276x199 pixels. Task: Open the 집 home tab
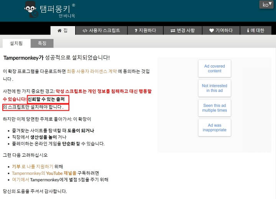pyautogui.click(x=63, y=30)
